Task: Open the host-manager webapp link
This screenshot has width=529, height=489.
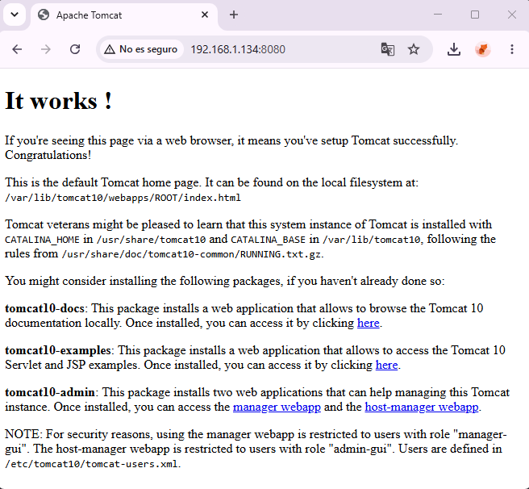Action: coord(422,407)
